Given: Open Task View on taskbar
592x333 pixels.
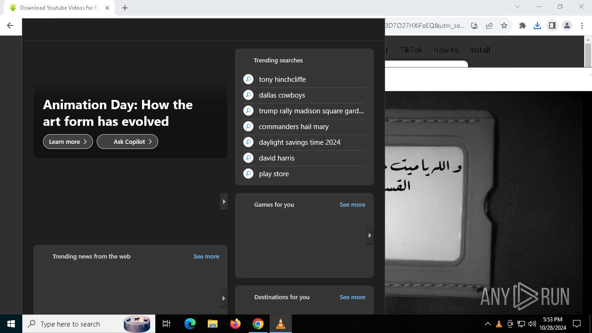Looking at the screenshot, I should pos(166,324).
